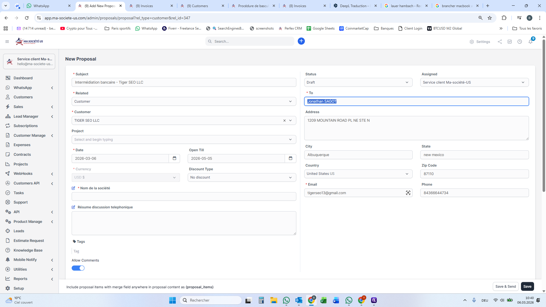This screenshot has width=546, height=307.
Task: Click the Save & Send button
Action: point(505,287)
